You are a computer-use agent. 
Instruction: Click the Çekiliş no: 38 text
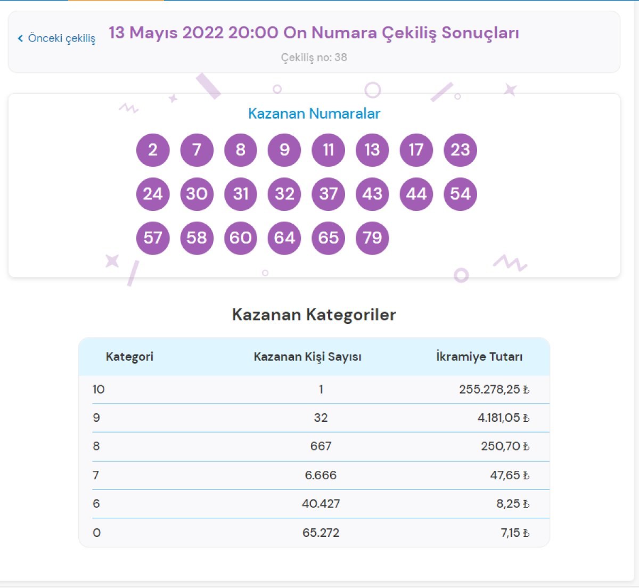click(314, 58)
